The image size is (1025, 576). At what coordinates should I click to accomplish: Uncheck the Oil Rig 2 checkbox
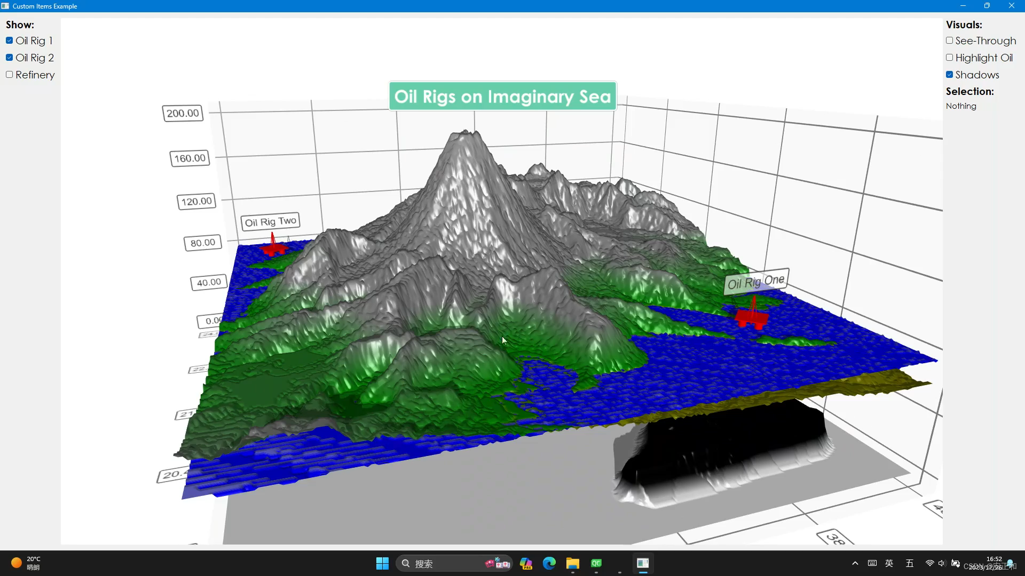click(x=10, y=58)
